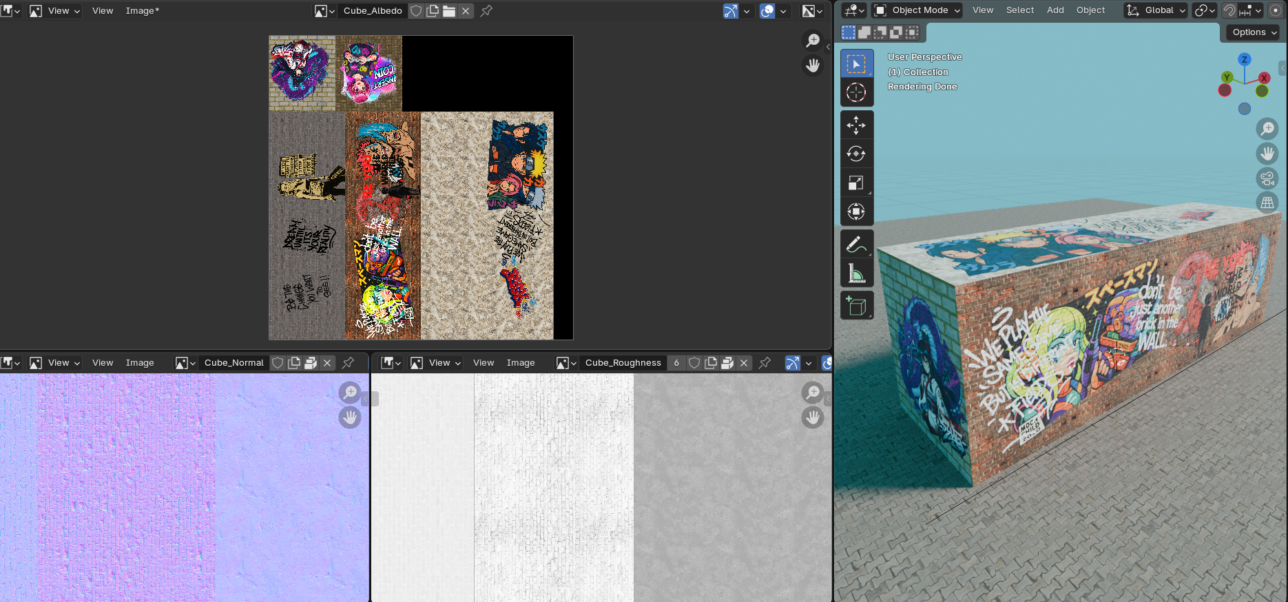Click the zoom icon in Cube_Roughness editor
Screen dimensions: 1288x602
(813, 393)
